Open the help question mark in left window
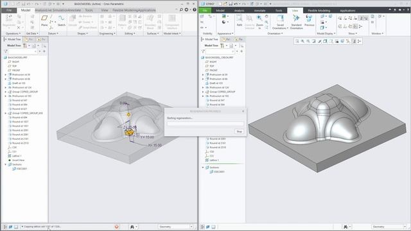The width and height of the screenshot is (411, 231). pos(195,10)
